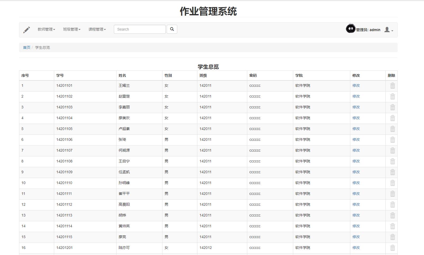
Task: Open the 课程管理 menu
Action: (97, 29)
